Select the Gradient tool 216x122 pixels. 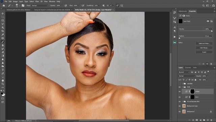3,56
